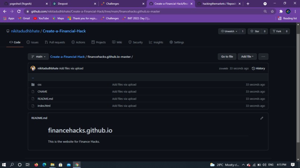This screenshot has height=168, width=300.
Task: Open the CNAME file
Action: [42, 92]
